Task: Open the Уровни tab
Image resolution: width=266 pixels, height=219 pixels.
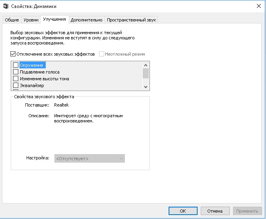Action: point(31,20)
